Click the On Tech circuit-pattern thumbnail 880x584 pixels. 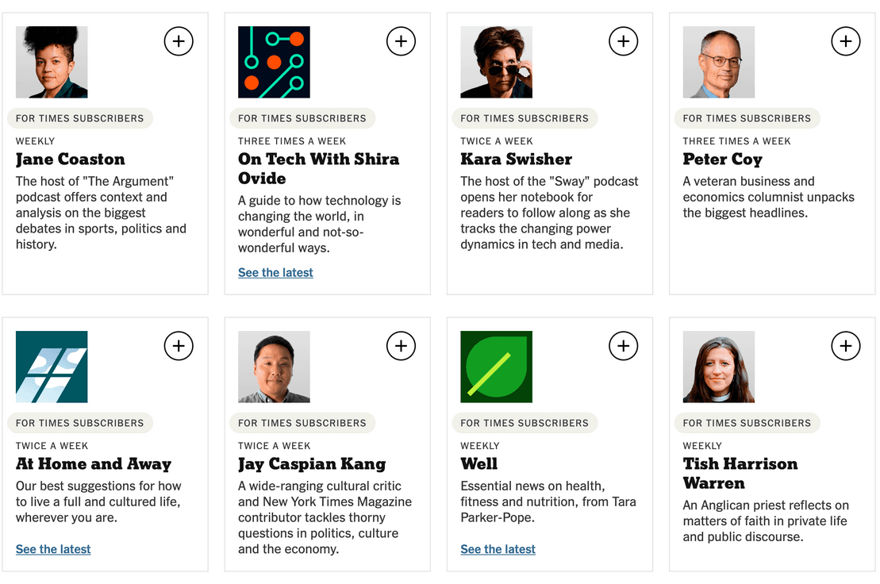[x=274, y=62]
